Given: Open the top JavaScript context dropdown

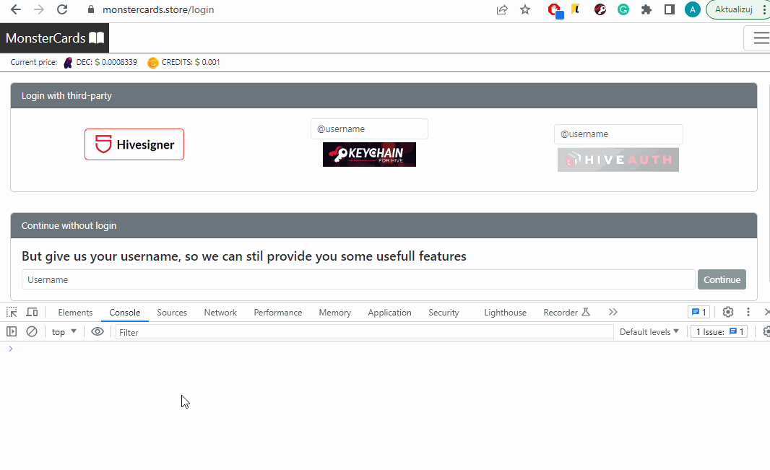Looking at the screenshot, I should coord(64,332).
